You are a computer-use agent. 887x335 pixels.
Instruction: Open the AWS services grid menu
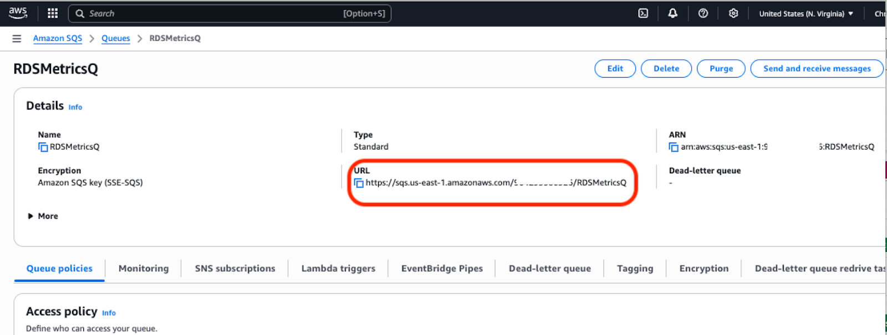click(x=53, y=13)
